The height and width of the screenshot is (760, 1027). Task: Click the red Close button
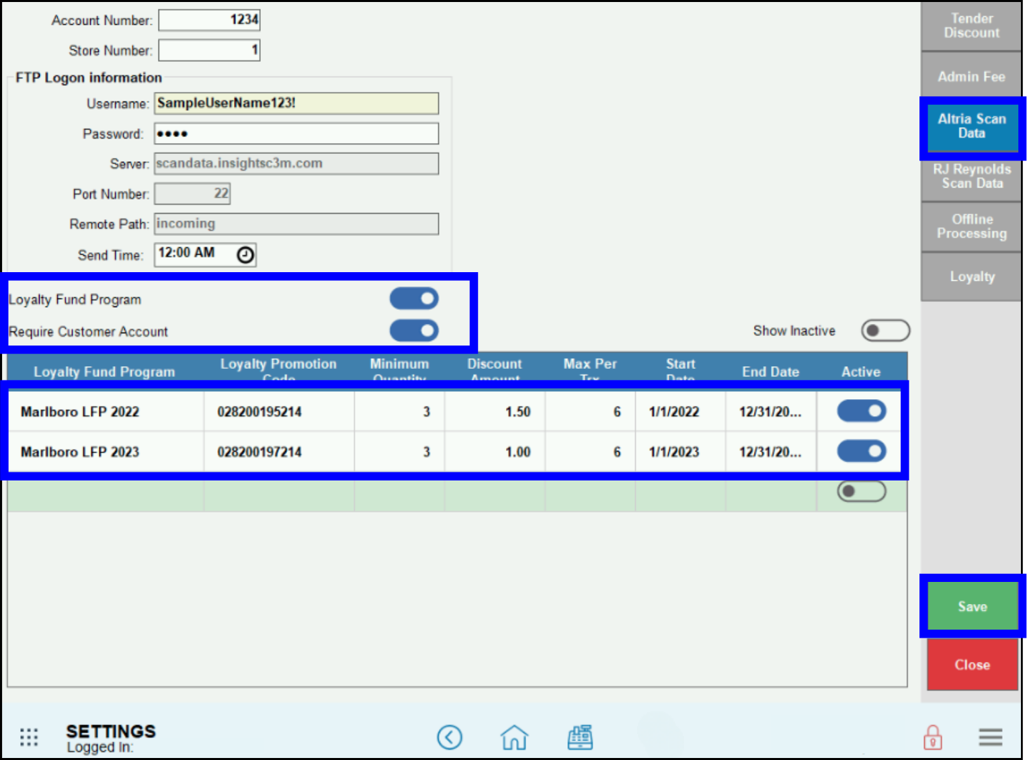[x=973, y=665]
